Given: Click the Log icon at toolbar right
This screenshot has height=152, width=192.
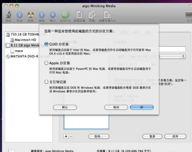Looking at the screenshot, I should (x=189, y=15).
